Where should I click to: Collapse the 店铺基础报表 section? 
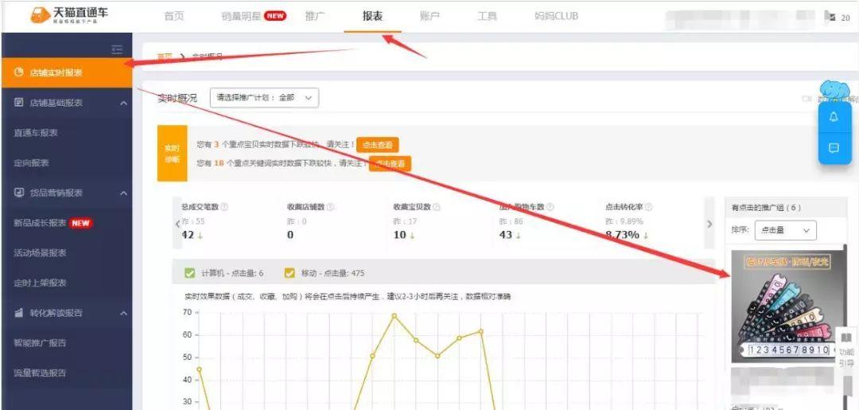coord(124,103)
